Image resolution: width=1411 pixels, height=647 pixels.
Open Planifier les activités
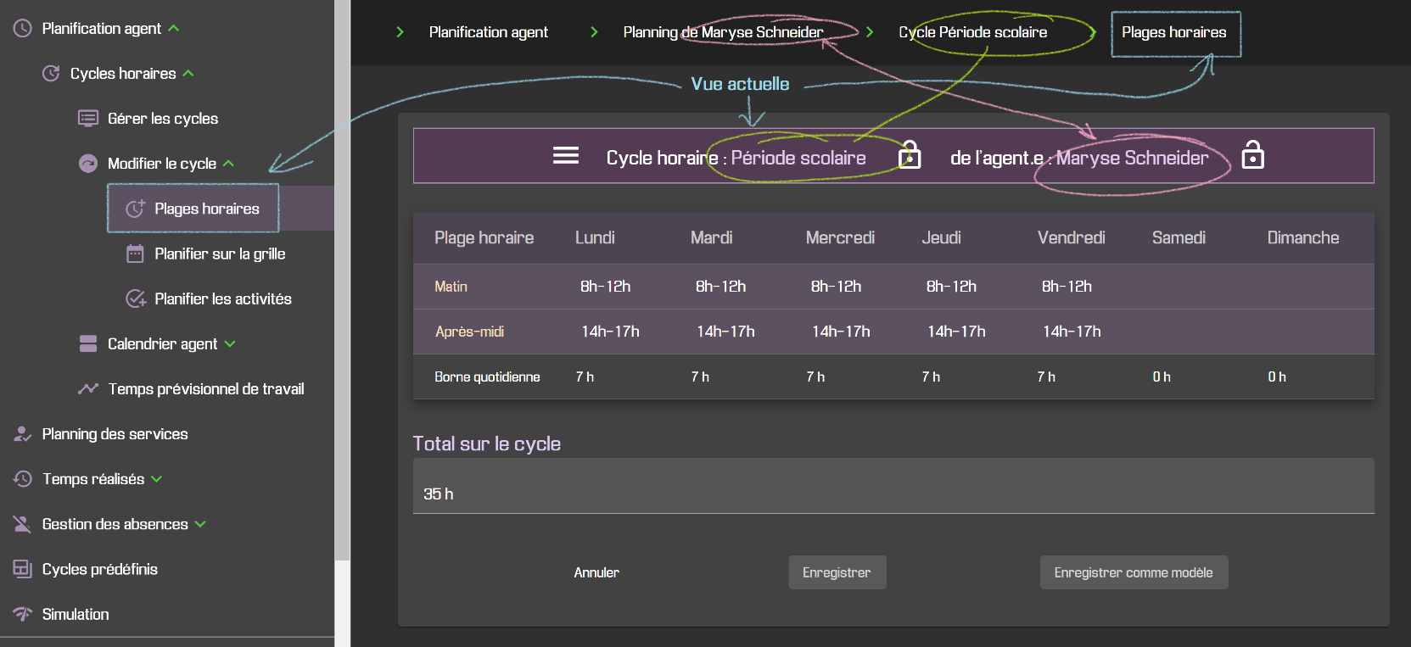click(x=223, y=298)
